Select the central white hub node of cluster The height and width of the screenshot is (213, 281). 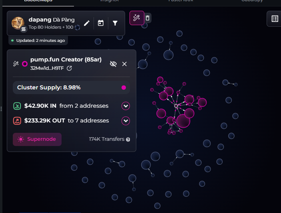(176, 106)
